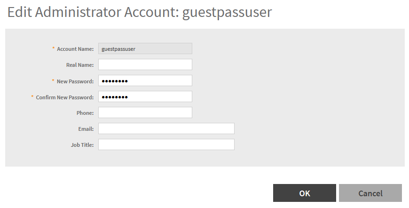
Task: Click the Account Name field
Action: click(x=145, y=48)
